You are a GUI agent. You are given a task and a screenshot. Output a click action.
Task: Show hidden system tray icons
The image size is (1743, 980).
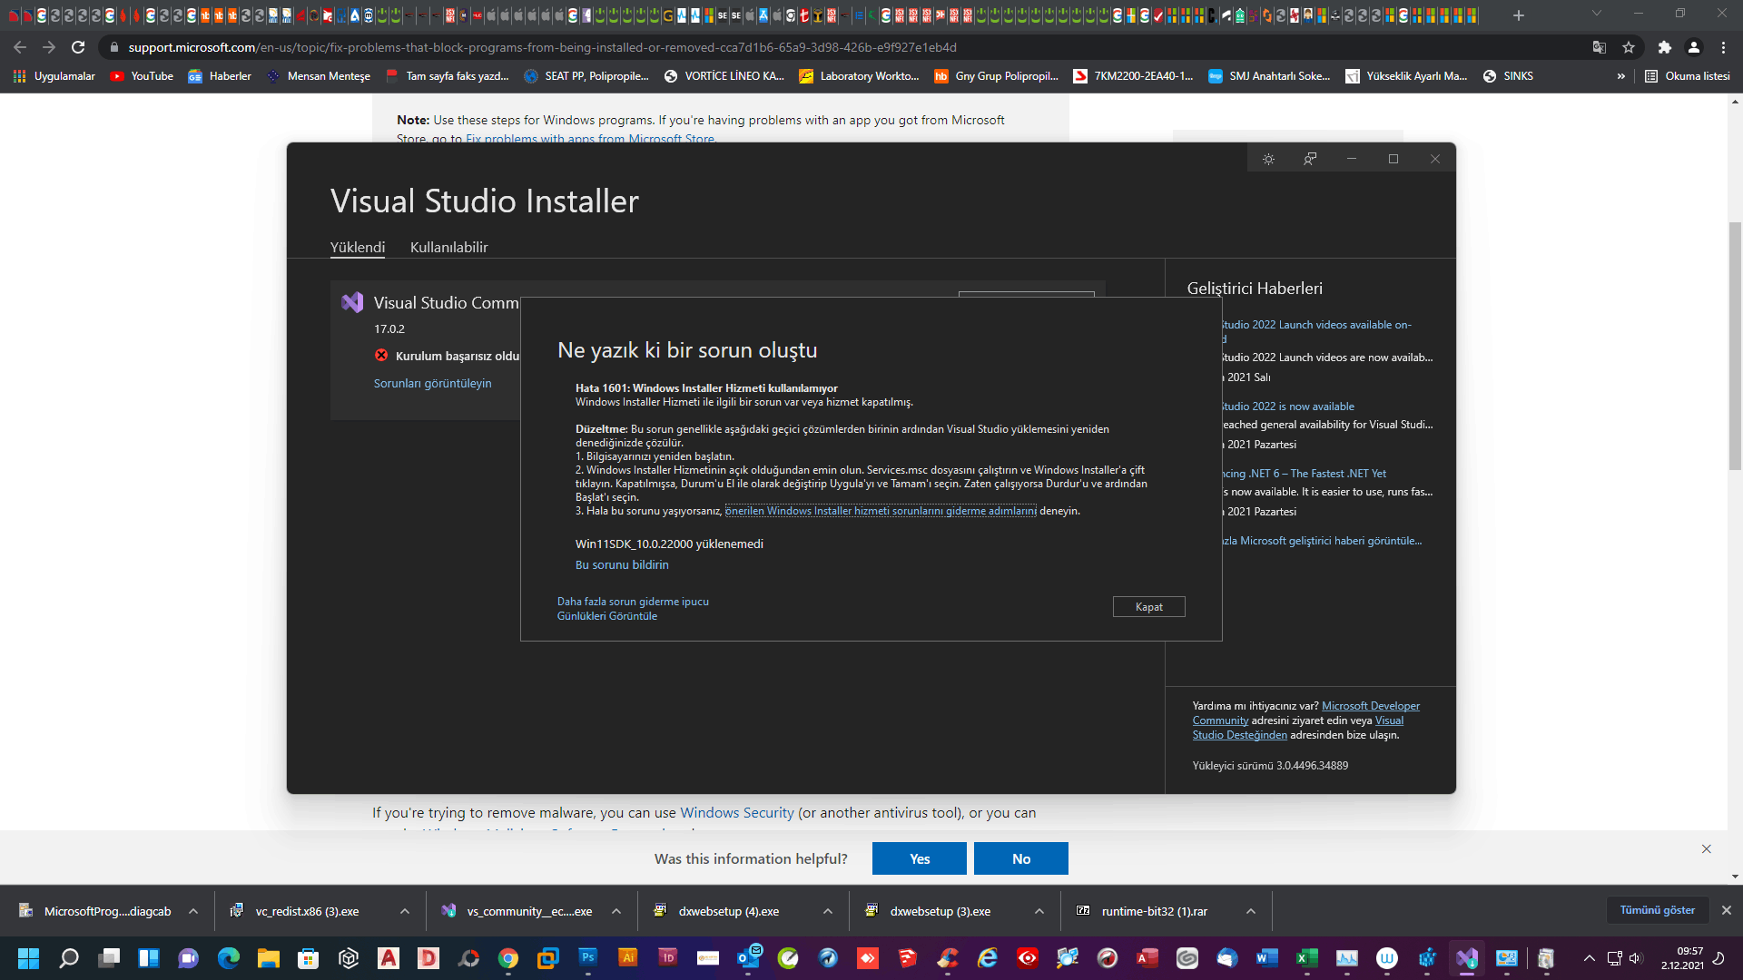pos(1589,958)
